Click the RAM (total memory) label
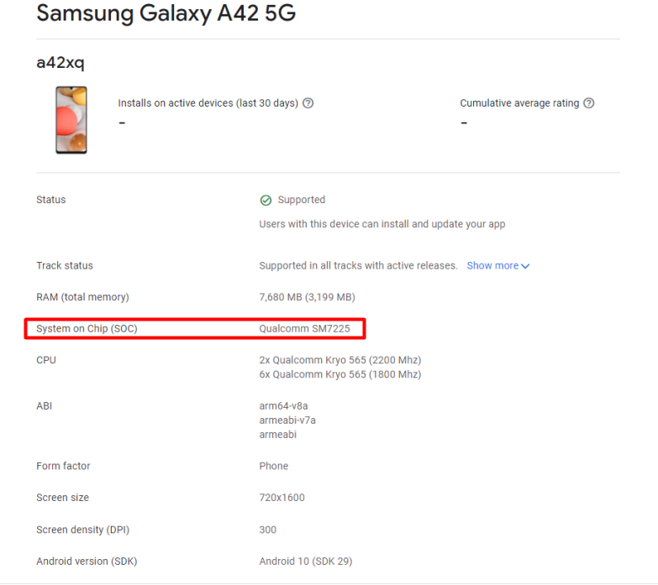Image resolution: width=658 pixels, height=585 pixels. pos(82,297)
